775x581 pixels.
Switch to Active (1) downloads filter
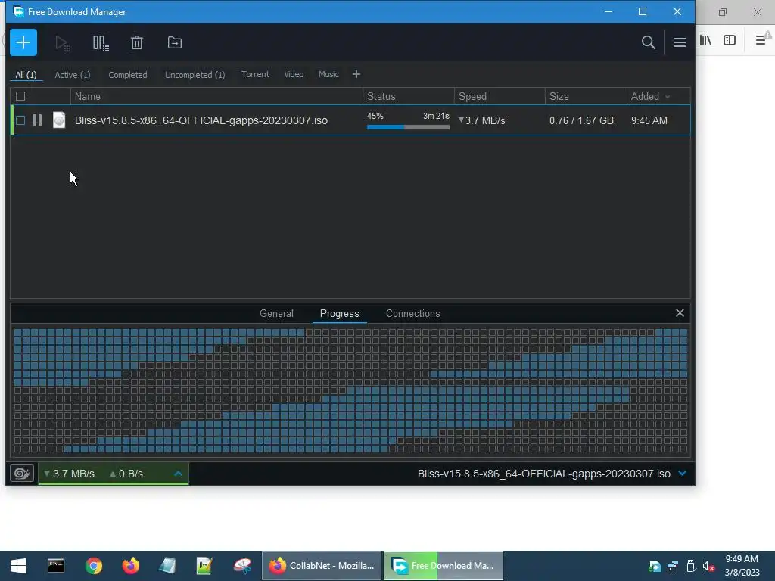[73, 75]
